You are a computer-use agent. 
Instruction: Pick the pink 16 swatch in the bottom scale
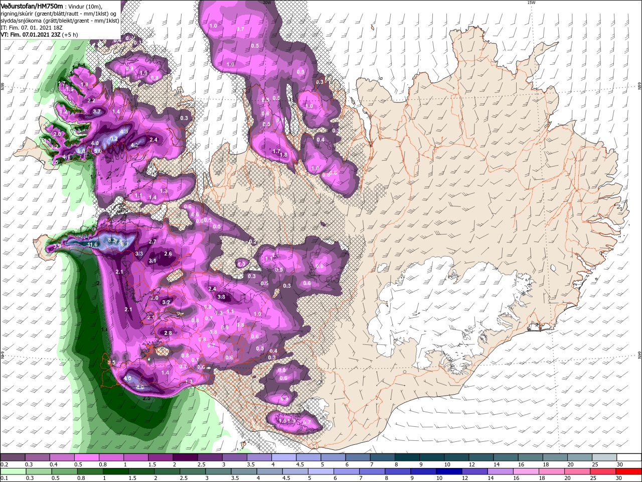(525, 471)
